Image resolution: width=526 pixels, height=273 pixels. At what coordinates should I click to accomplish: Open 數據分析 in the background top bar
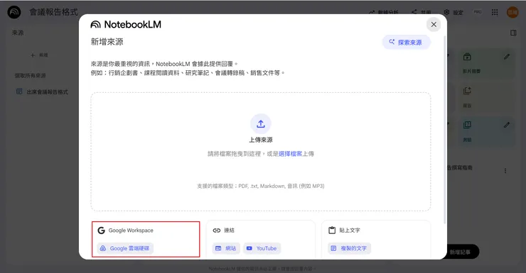click(x=384, y=12)
